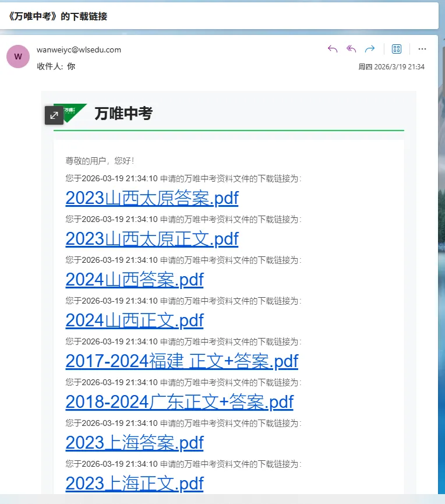The height and width of the screenshot is (504, 445).
Task: Click the subject 《万唯中考》的下载链接
Action: click(58, 16)
